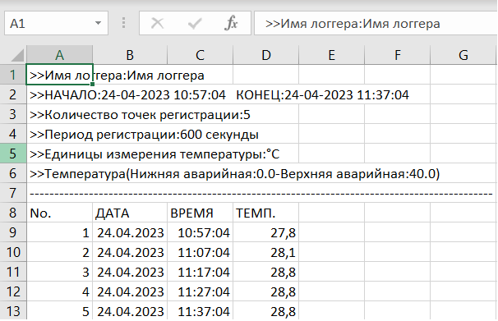Click temperature cell '28,8' in row 13
The width and height of the screenshot is (498, 321).
coord(265,311)
